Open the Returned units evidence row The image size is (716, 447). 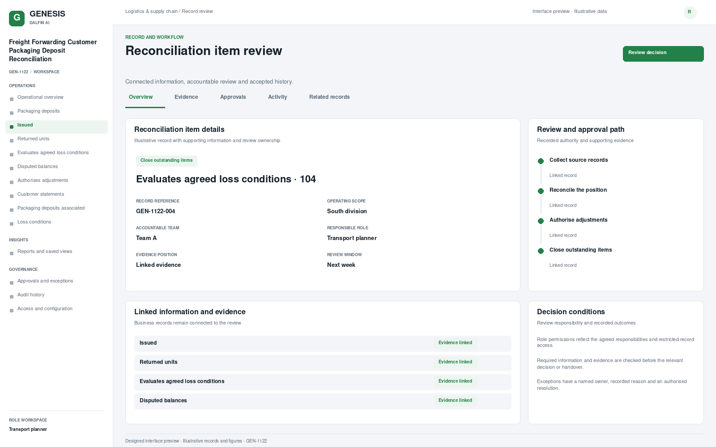tap(323, 363)
